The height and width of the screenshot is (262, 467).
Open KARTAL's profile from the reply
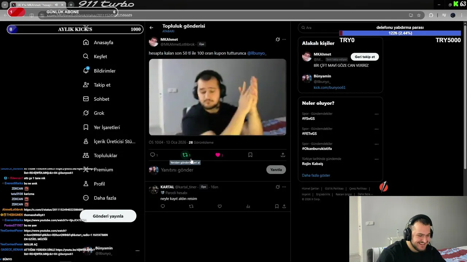coord(167,187)
